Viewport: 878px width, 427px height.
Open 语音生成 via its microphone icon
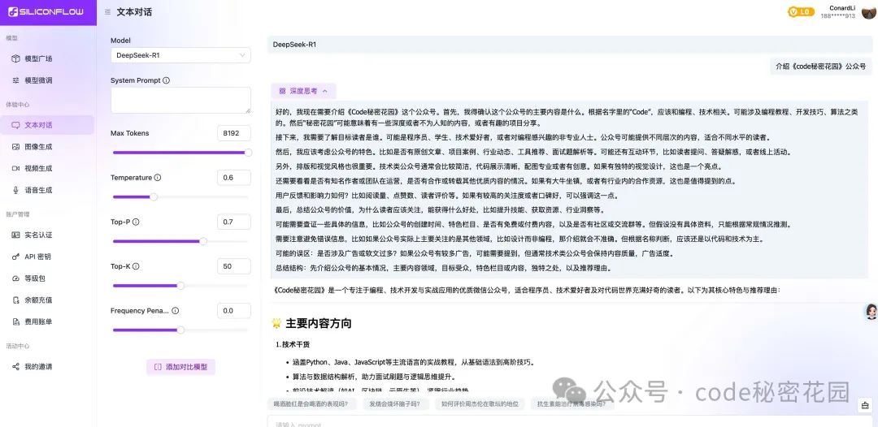(15, 190)
